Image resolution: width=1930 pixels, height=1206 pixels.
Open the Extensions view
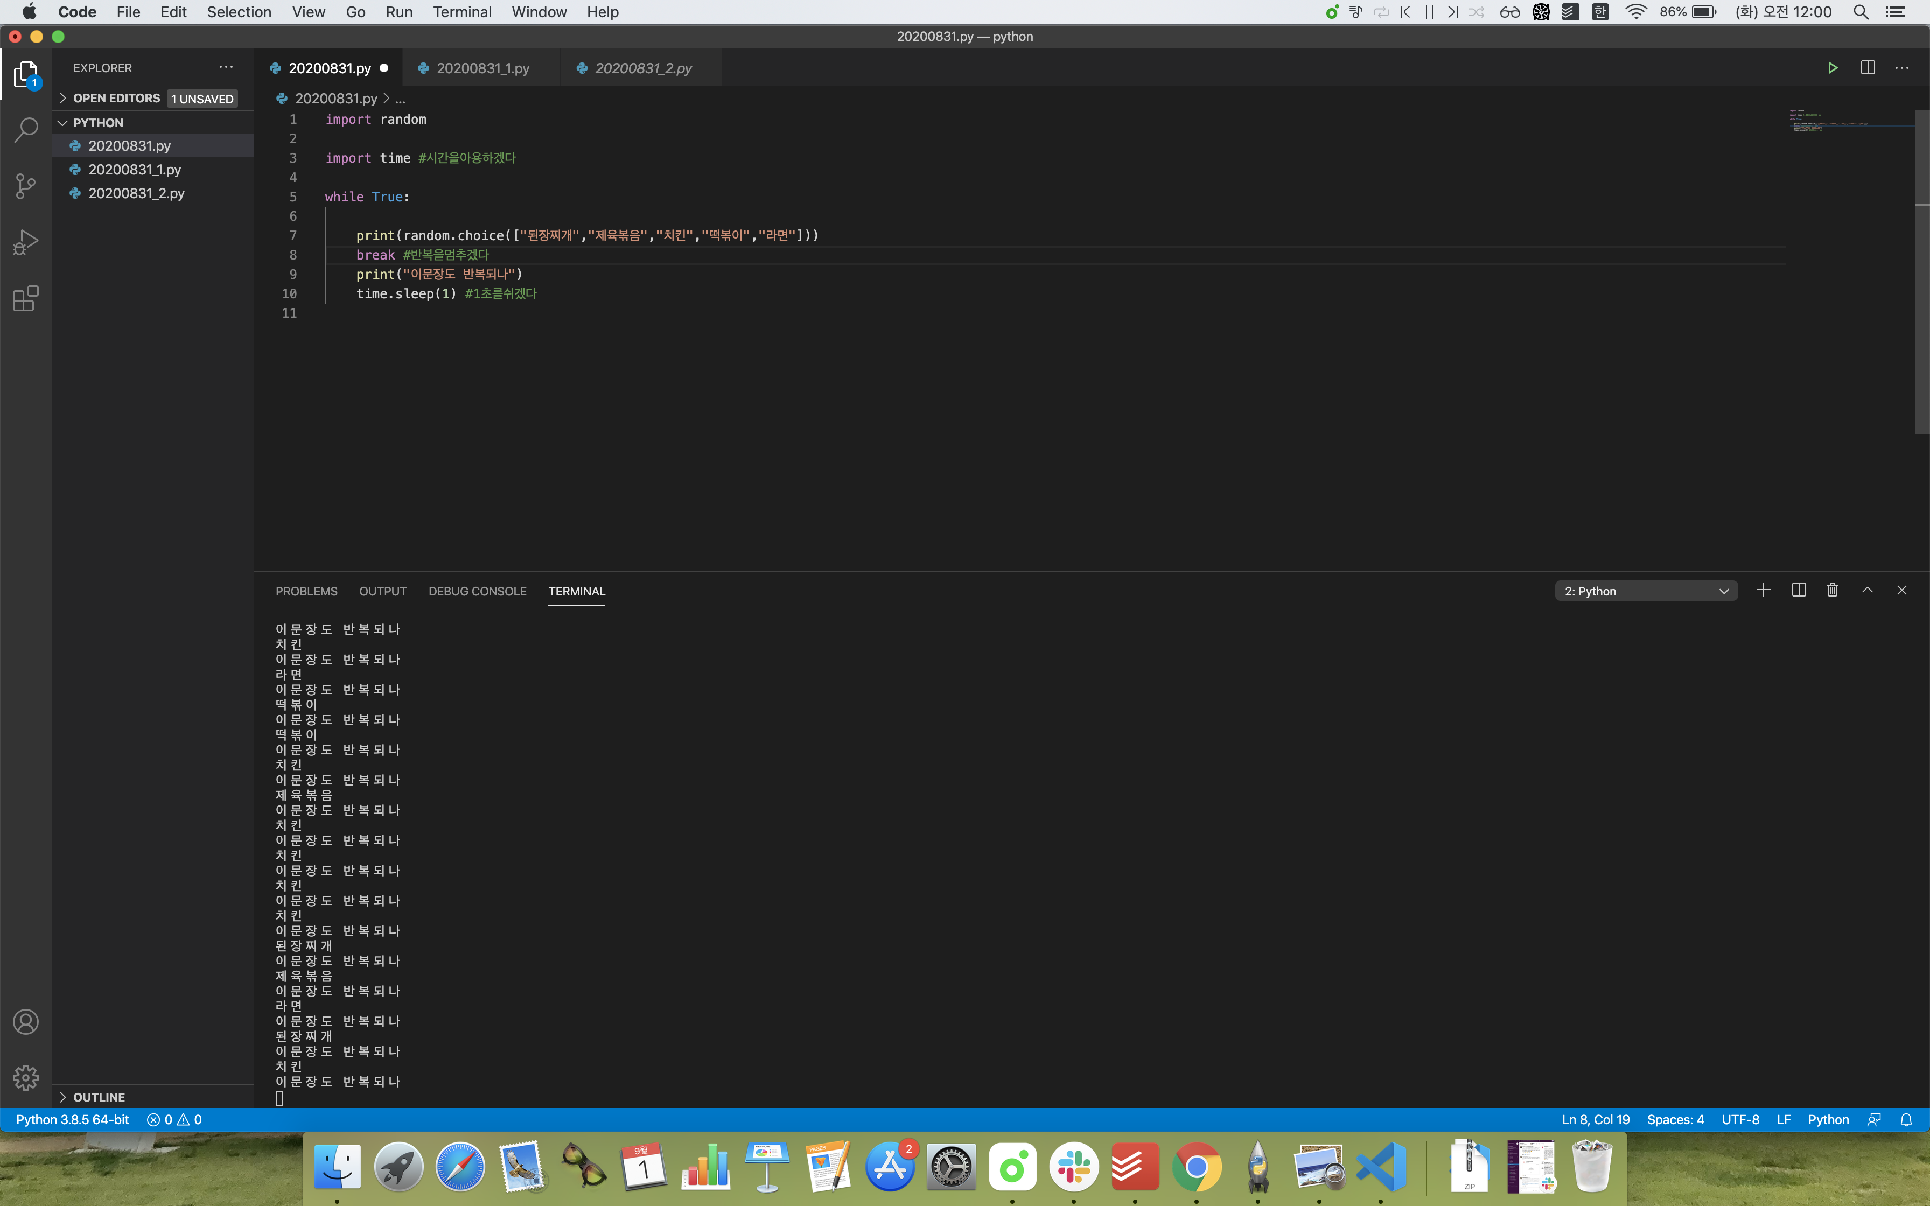pyautogui.click(x=25, y=298)
